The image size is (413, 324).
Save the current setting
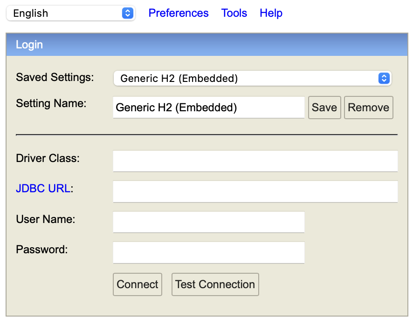[x=324, y=107]
